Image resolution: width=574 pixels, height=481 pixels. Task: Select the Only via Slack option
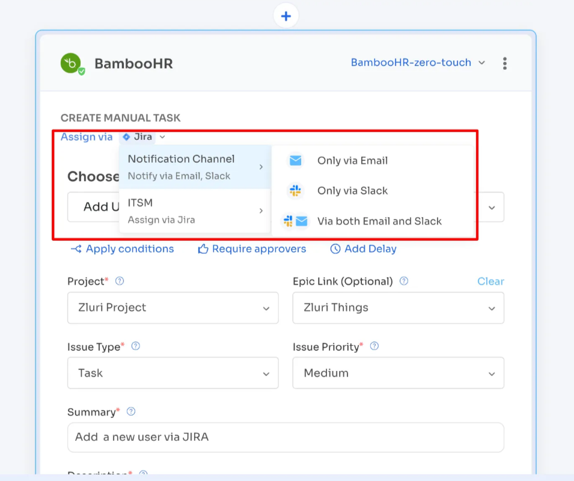(x=352, y=190)
